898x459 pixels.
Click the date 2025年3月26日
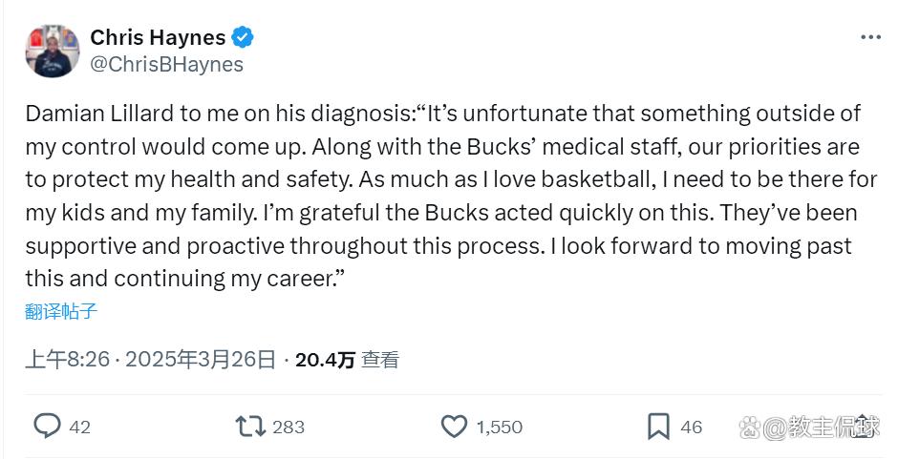[x=201, y=360]
